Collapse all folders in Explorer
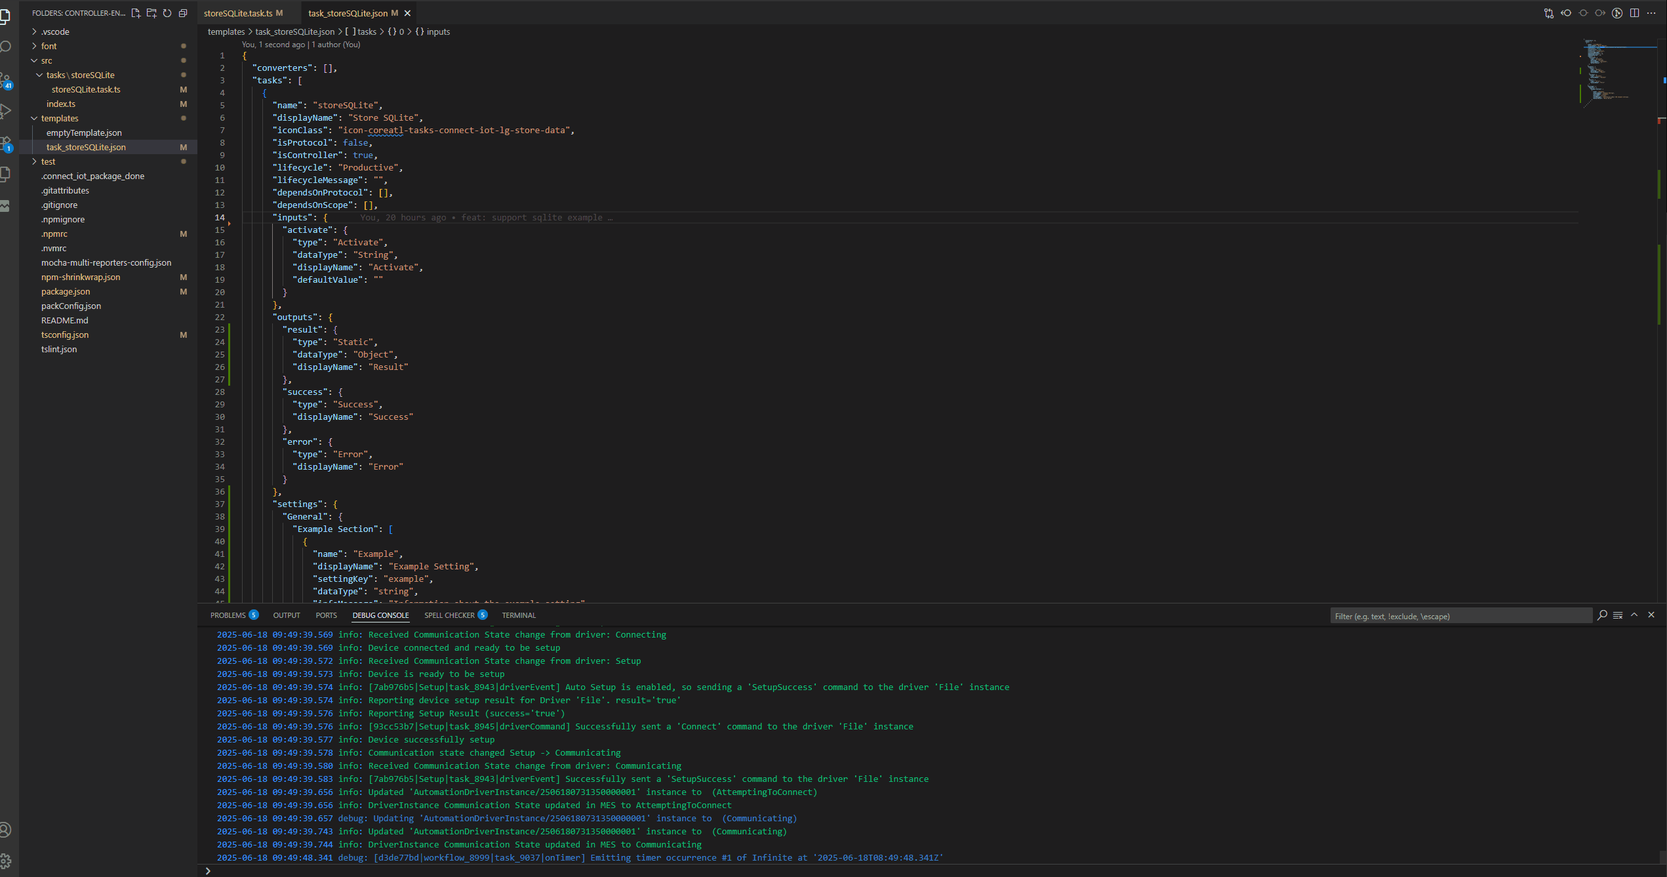The width and height of the screenshot is (1667, 877). tap(183, 13)
